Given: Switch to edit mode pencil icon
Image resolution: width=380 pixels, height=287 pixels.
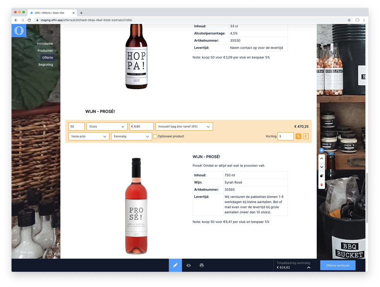Looking at the screenshot, I should click(x=175, y=265).
